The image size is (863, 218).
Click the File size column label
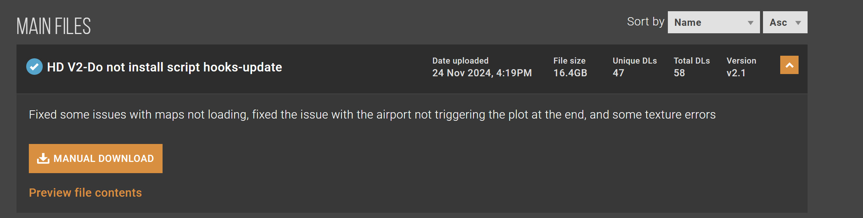569,61
